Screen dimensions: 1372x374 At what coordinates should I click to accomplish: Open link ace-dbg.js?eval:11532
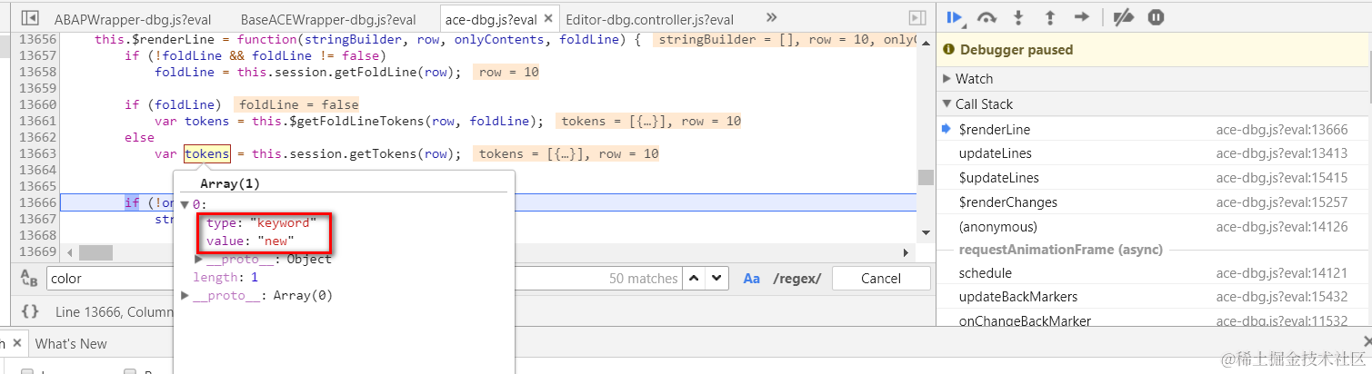point(1282,320)
